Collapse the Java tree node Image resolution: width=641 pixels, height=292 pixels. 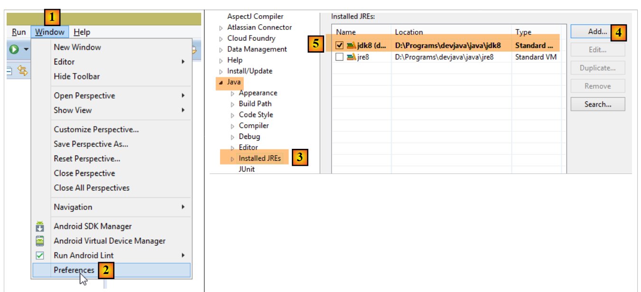[221, 82]
